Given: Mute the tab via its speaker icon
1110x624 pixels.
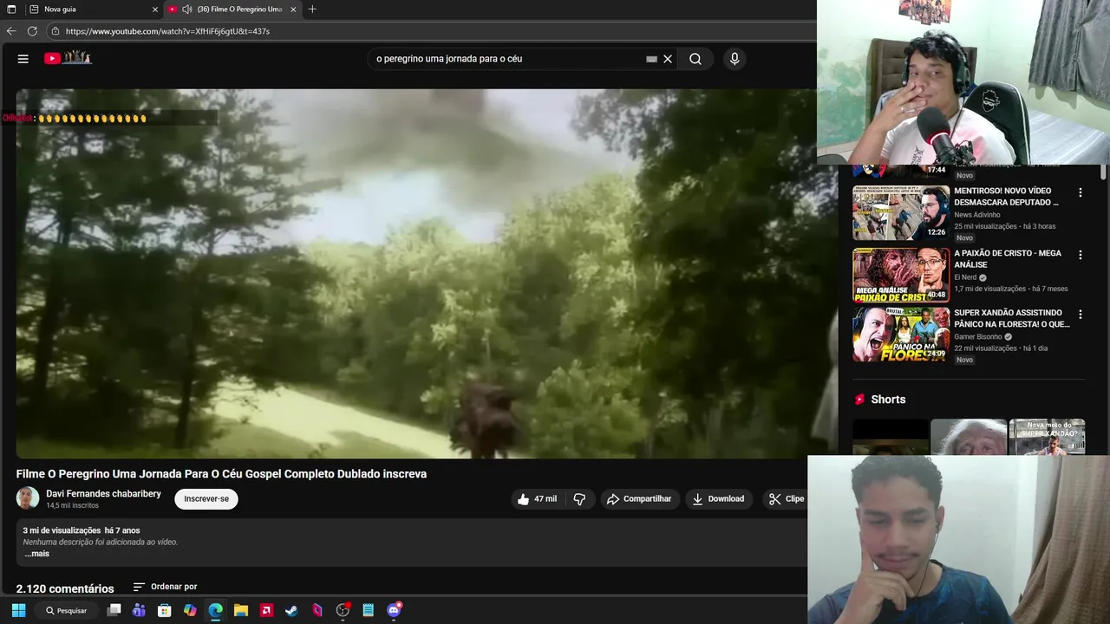Looking at the screenshot, I should tap(186, 10).
